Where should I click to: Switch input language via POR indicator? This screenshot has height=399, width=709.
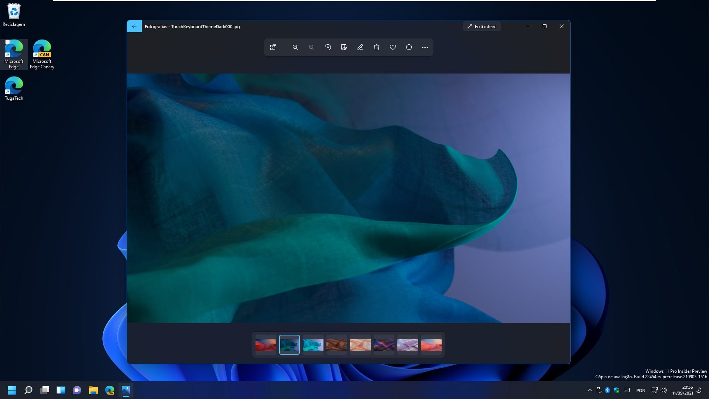click(x=641, y=391)
